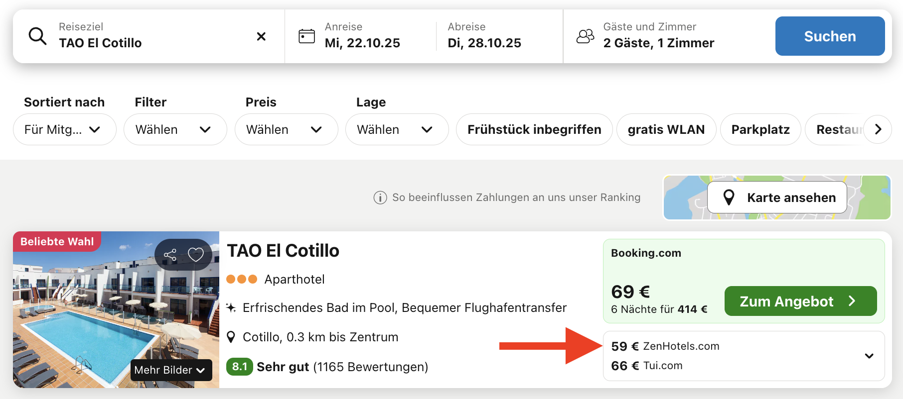Screen dimensions: 903x399
Task: Click Zum Angebot for Booking.com
Action: [800, 301]
